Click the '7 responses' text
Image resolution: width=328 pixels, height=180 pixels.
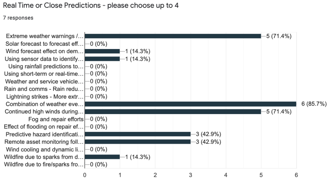(x=18, y=18)
